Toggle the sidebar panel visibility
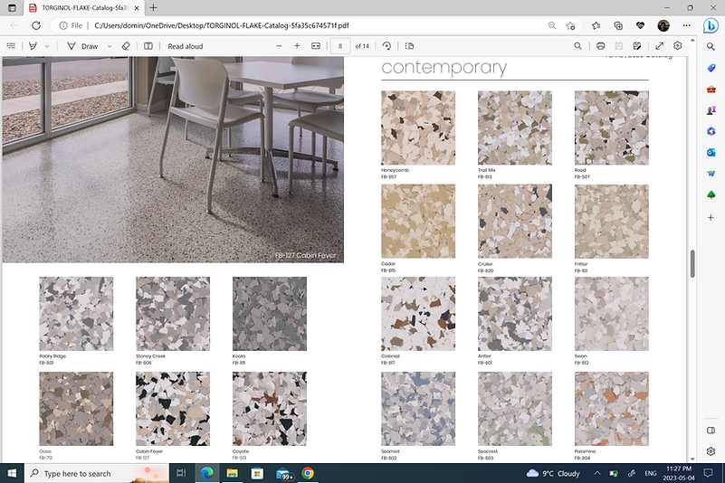The image size is (725, 483). click(x=711, y=431)
